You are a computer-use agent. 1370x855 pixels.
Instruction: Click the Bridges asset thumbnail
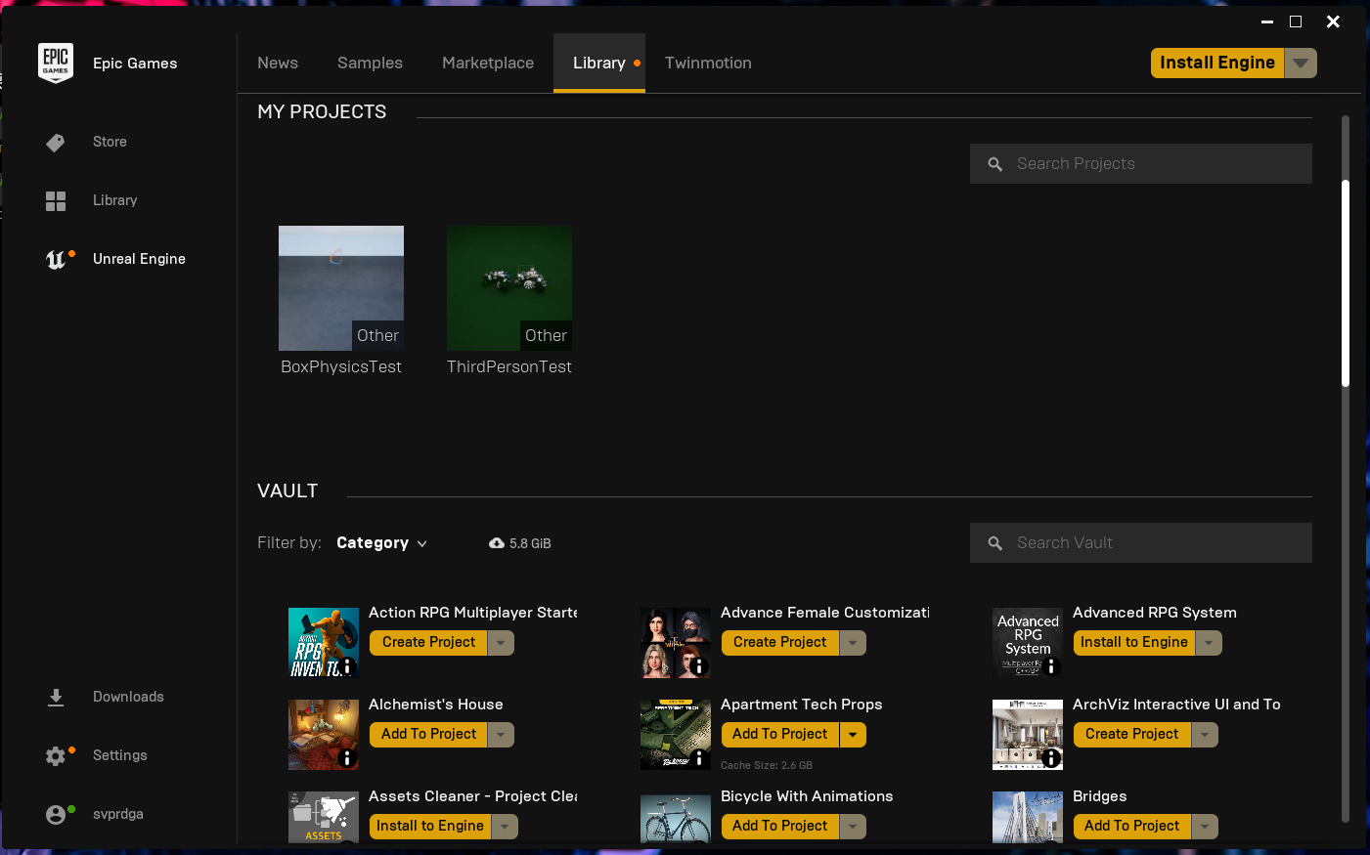1028,818
